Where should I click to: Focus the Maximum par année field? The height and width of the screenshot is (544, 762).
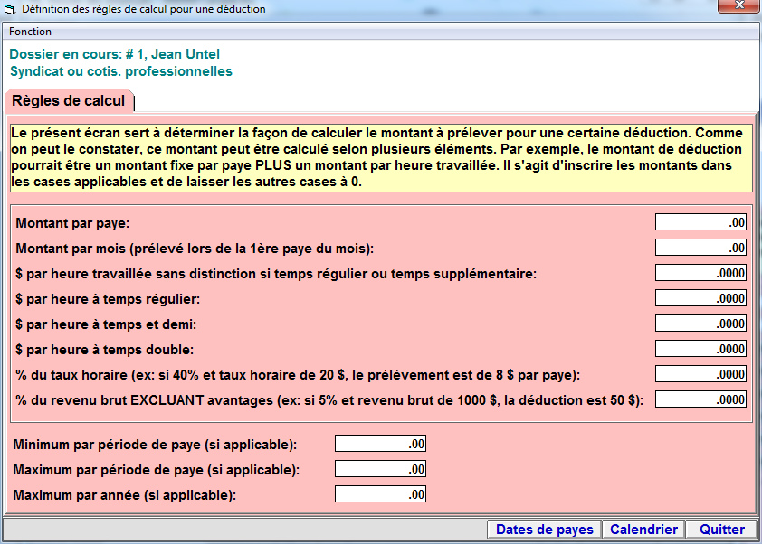point(380,494)
